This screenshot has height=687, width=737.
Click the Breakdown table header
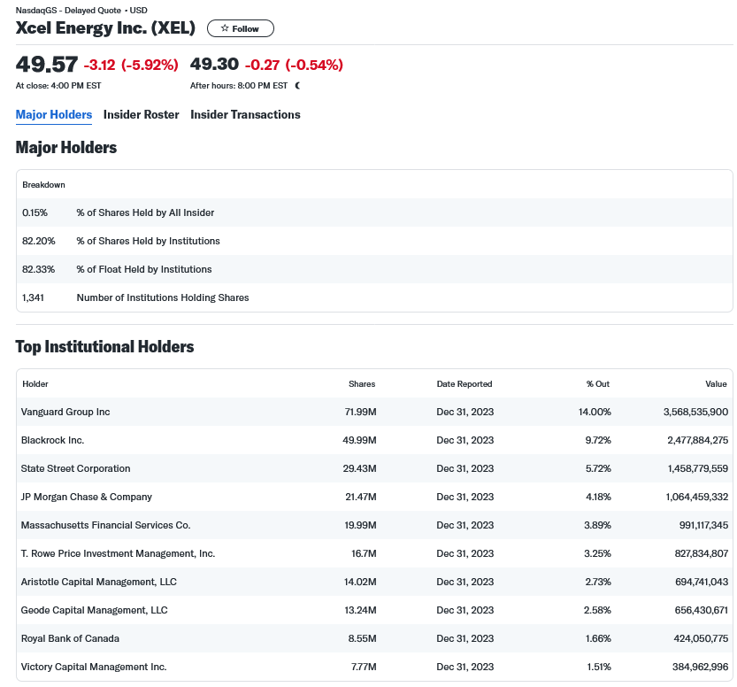43,185
